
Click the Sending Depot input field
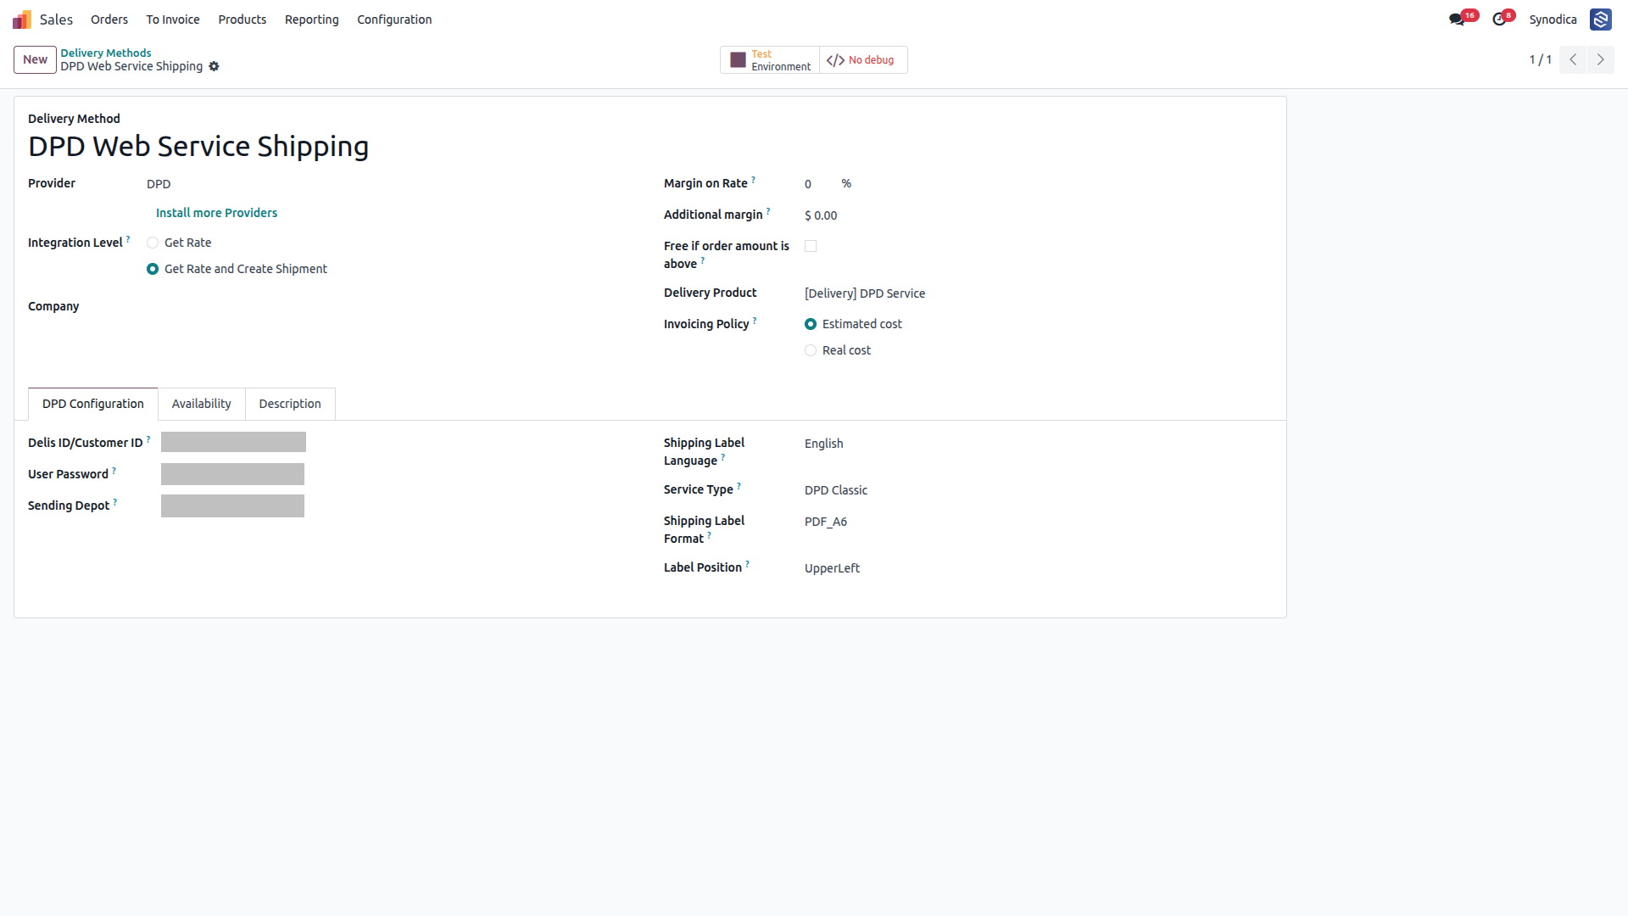tap(232, 505)
